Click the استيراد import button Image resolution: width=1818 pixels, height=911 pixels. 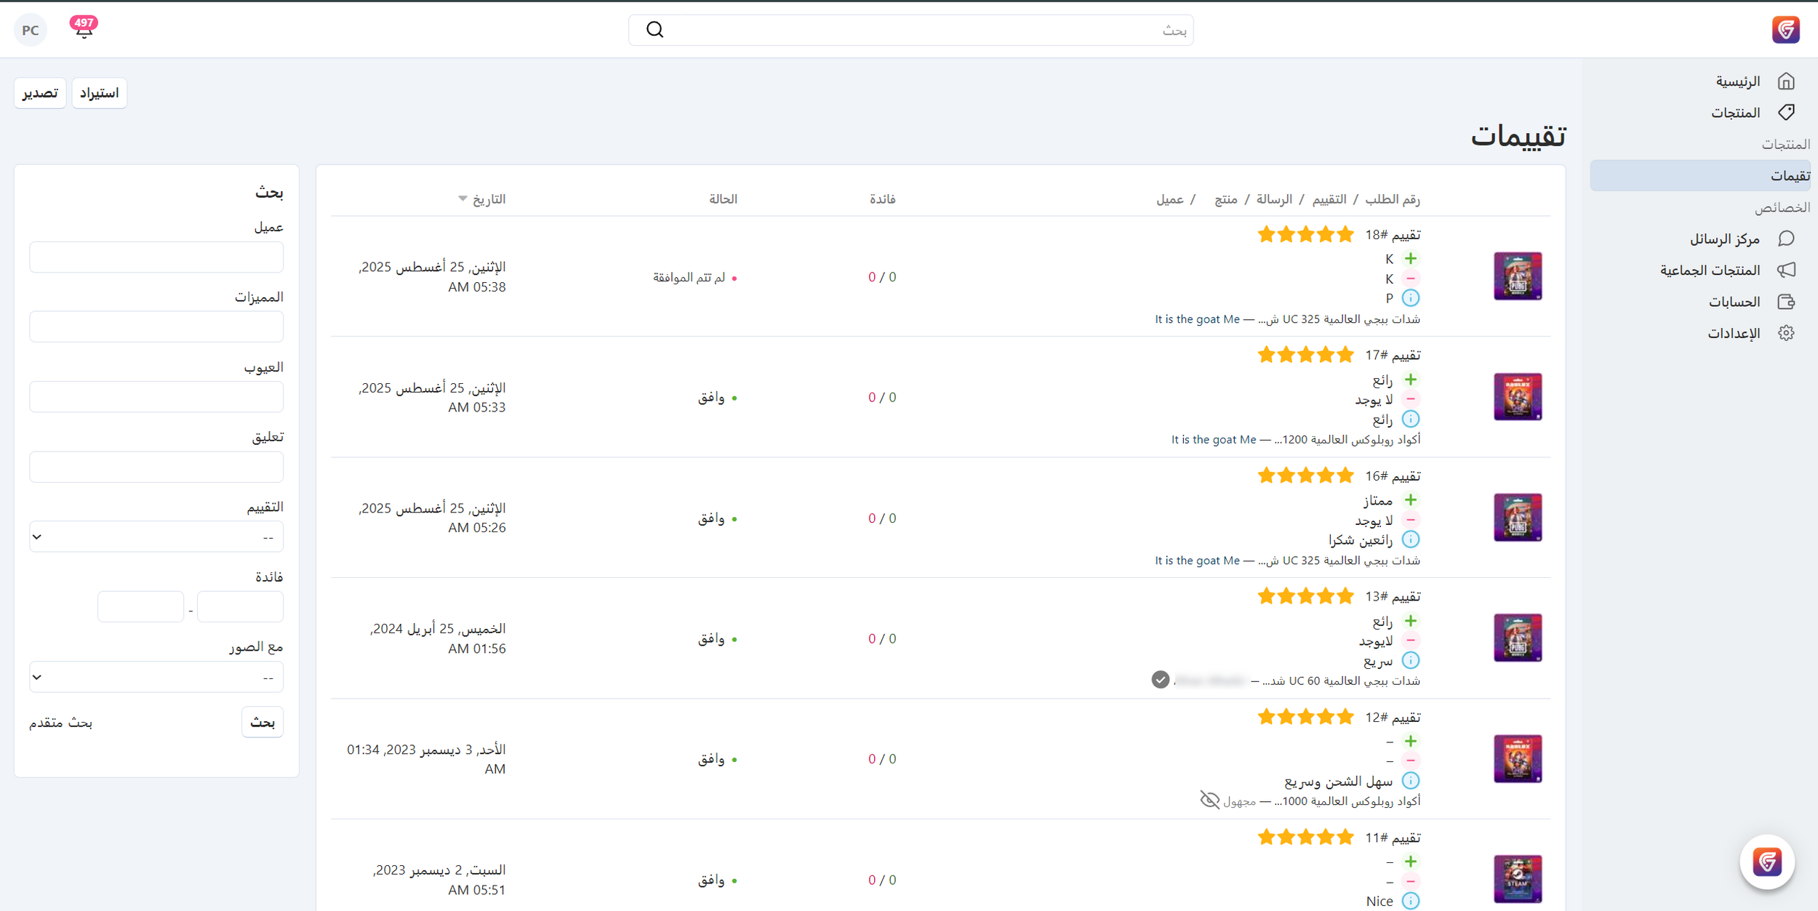pyautogui.click(x=99, y=93)
